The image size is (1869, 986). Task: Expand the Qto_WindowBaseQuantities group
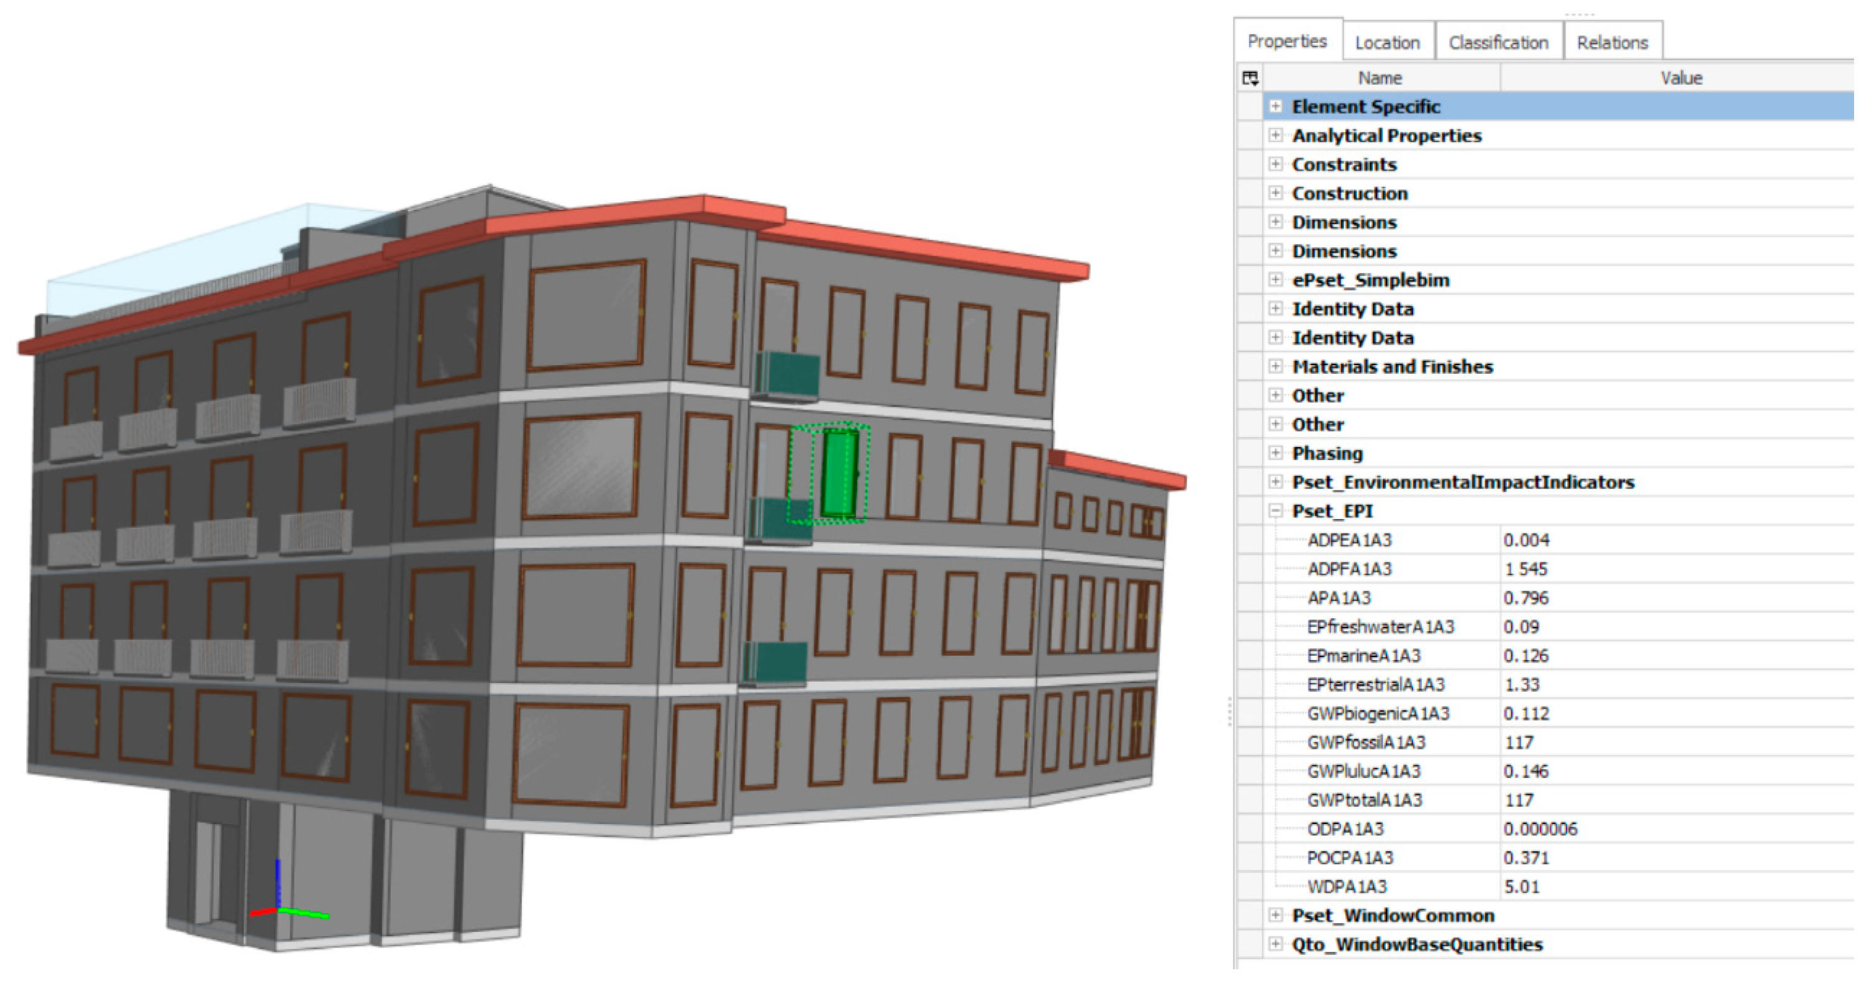pos(1275,944)
